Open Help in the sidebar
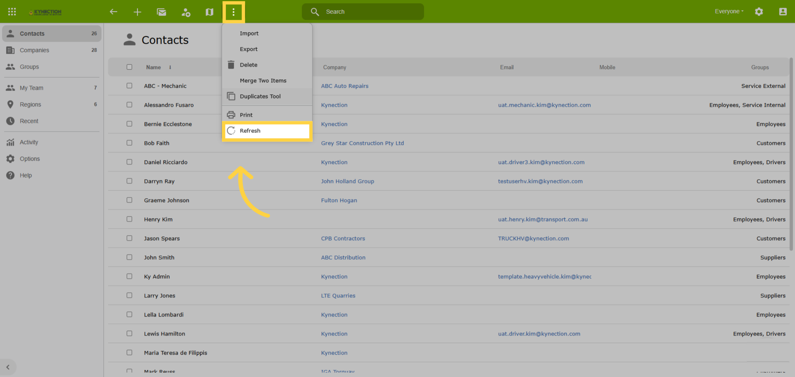 point(52,175)
